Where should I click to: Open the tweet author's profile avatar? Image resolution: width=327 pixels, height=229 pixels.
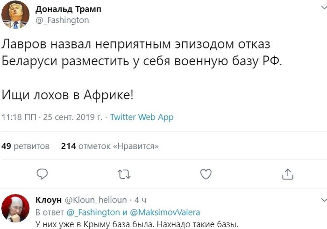15,15
